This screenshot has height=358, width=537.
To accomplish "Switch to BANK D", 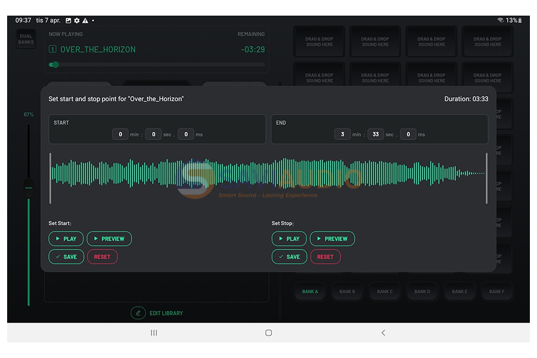I will 422,292.
